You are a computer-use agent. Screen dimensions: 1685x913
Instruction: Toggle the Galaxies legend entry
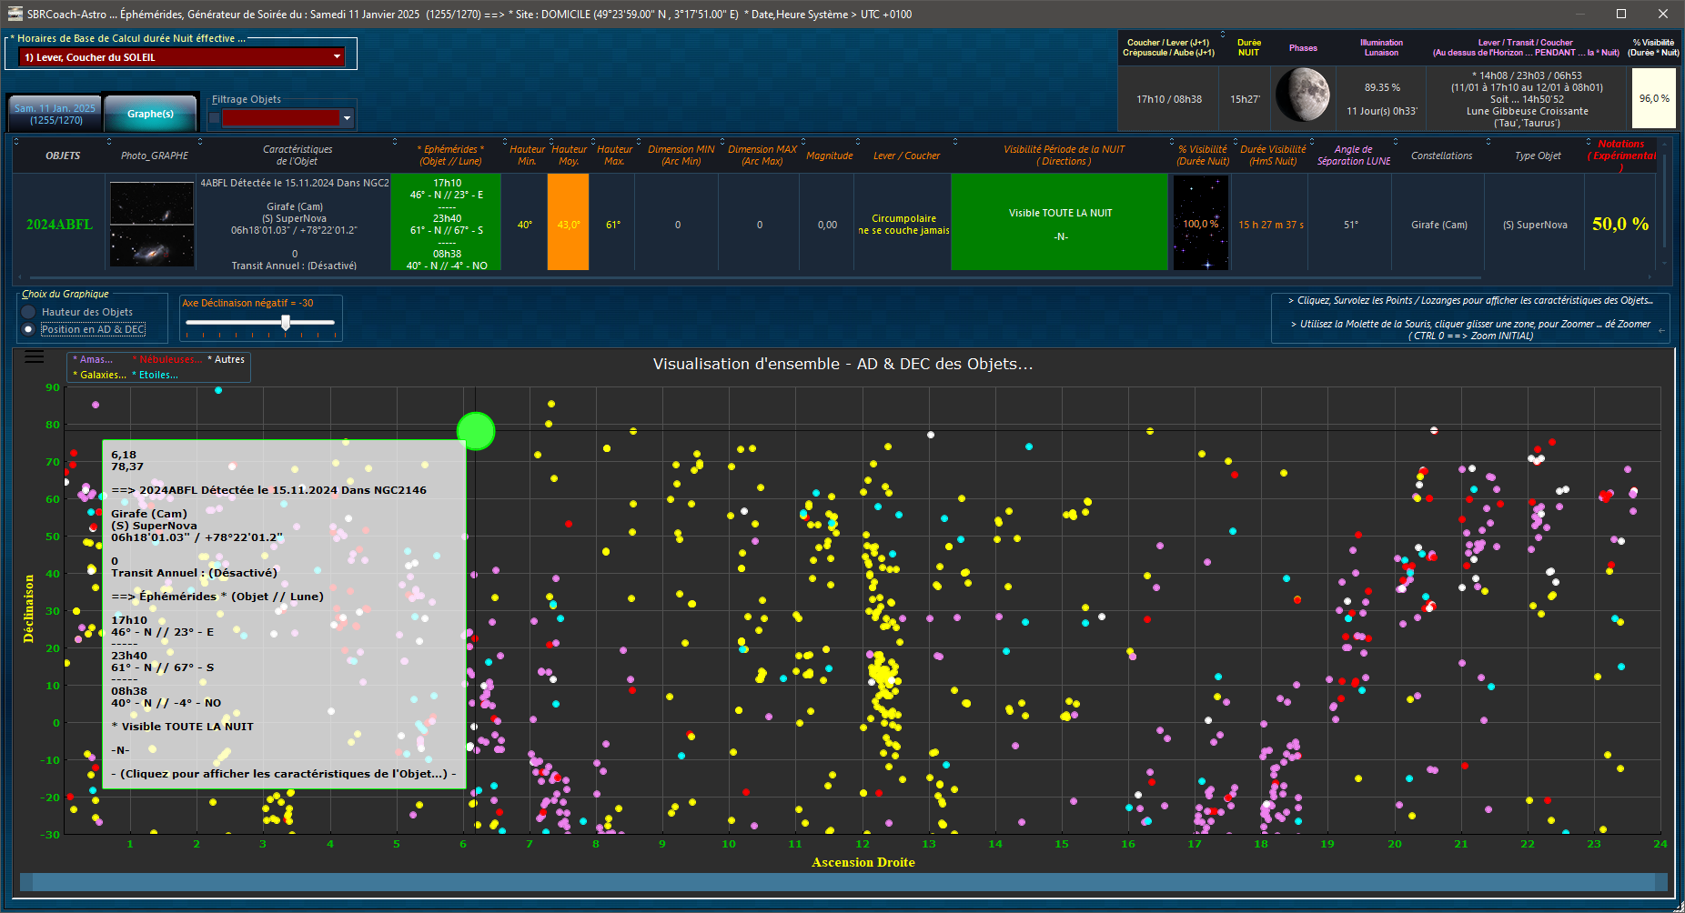(99, 375)
